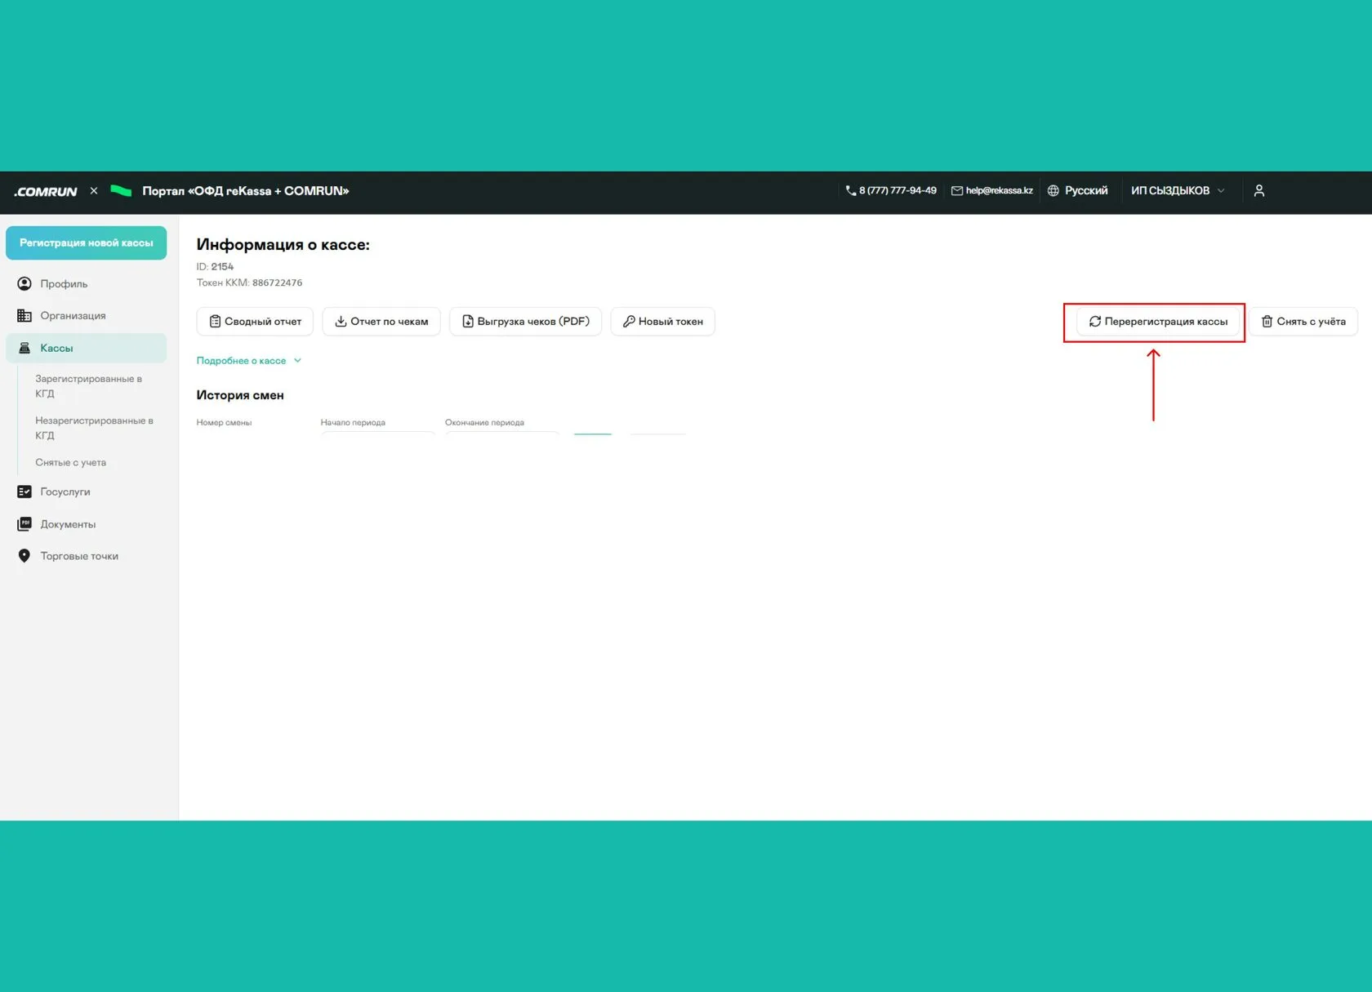The height and width of the screenshot is (992, 1372).
Task: Click the globe language icon
Action: point(1053,190)
